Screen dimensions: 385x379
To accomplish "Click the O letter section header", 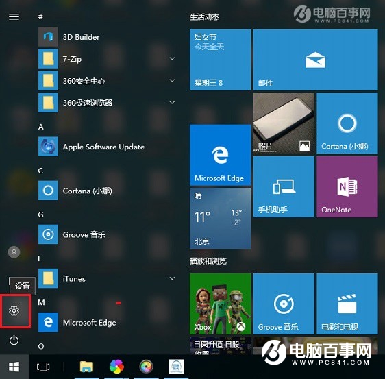I will coord(41,346).
